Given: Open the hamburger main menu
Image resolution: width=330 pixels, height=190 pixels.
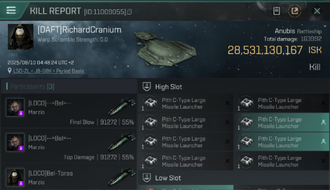Looking at the screenshot, I should [x=11, y=10].
